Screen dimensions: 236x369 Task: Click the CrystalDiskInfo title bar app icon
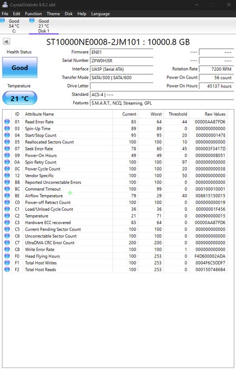pos(5,4)
